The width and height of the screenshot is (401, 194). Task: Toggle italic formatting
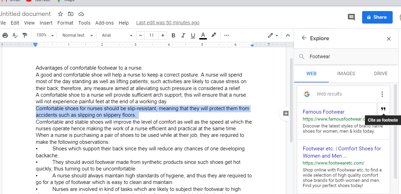[183, 35]
